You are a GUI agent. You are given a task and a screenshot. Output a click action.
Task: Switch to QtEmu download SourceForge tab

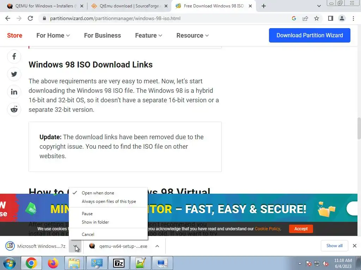pyautogui.click(x=129, y=6)
